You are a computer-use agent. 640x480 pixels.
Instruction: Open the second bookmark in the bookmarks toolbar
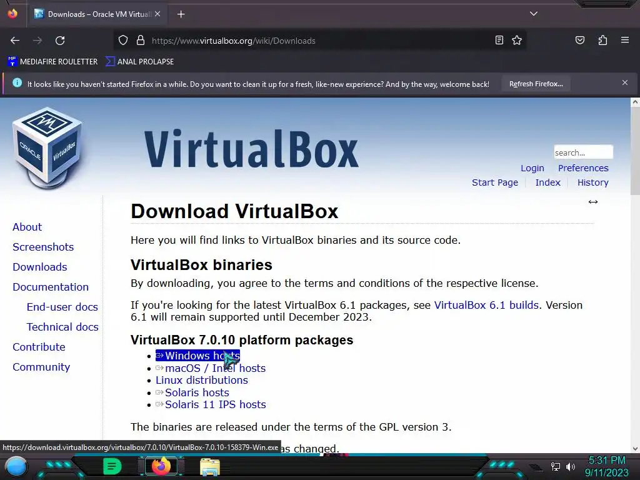pyautogui.click(x=139, y=62)
